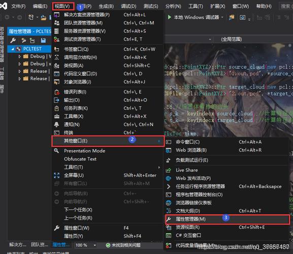Image resolution: width=293 pixels, height=254 pixels.
Task: Select 团队资源管理器(M) menu entry
Action: 108,23
